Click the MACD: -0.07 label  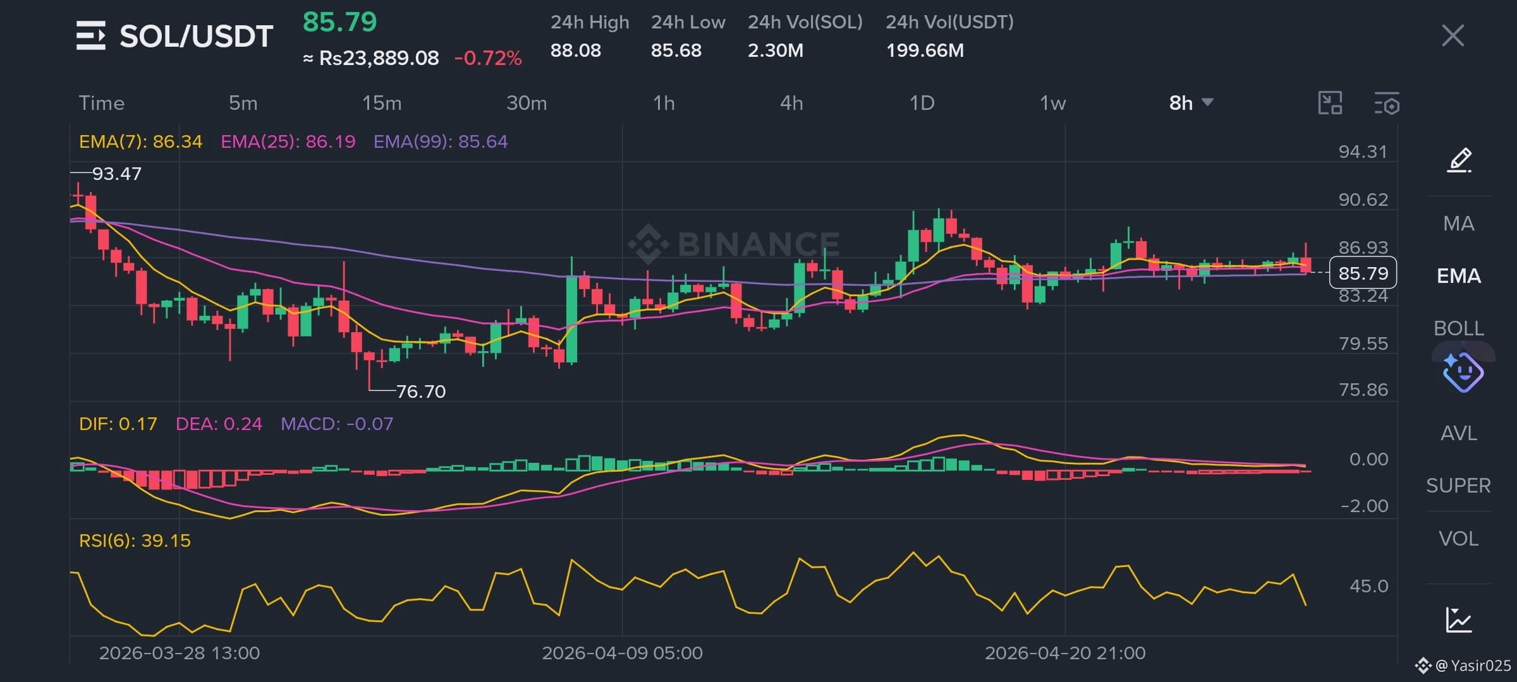[337, 424]
